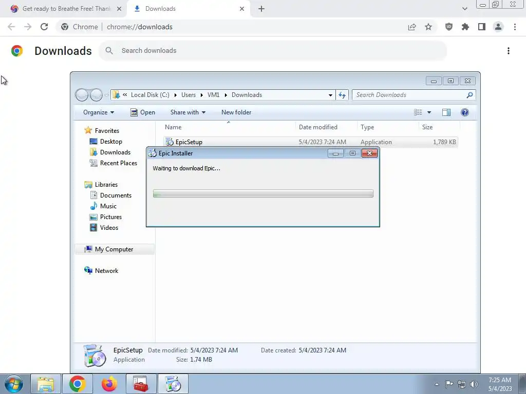Open the Organize menu
Viewport: 526px width, 394px height.
[99, 112]
